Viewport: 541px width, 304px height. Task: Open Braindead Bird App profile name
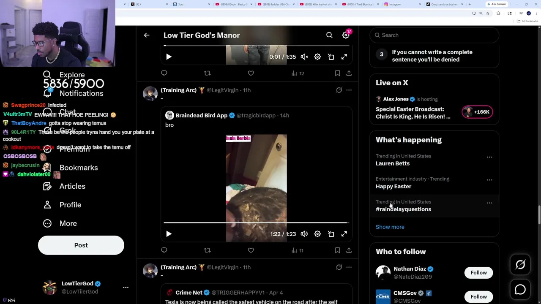click(x=201, y=115)
